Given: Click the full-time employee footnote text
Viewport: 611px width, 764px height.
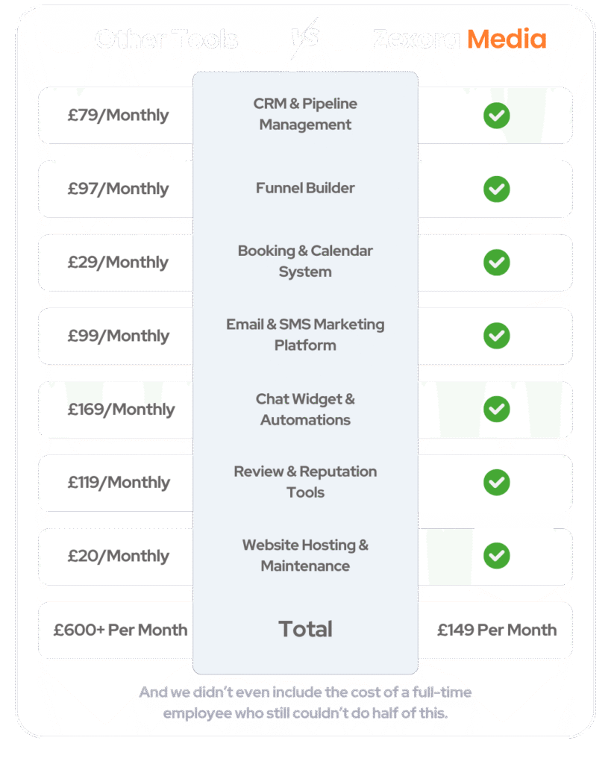Looking at the screenshot, I should coord(305,702).
